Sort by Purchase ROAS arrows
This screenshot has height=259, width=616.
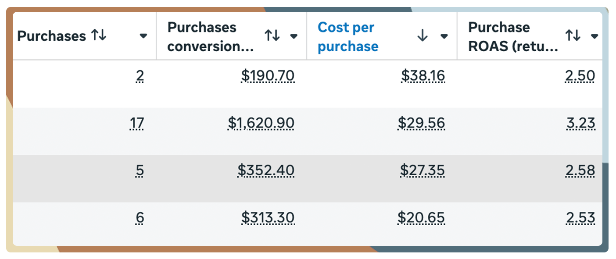pos(573,36)
